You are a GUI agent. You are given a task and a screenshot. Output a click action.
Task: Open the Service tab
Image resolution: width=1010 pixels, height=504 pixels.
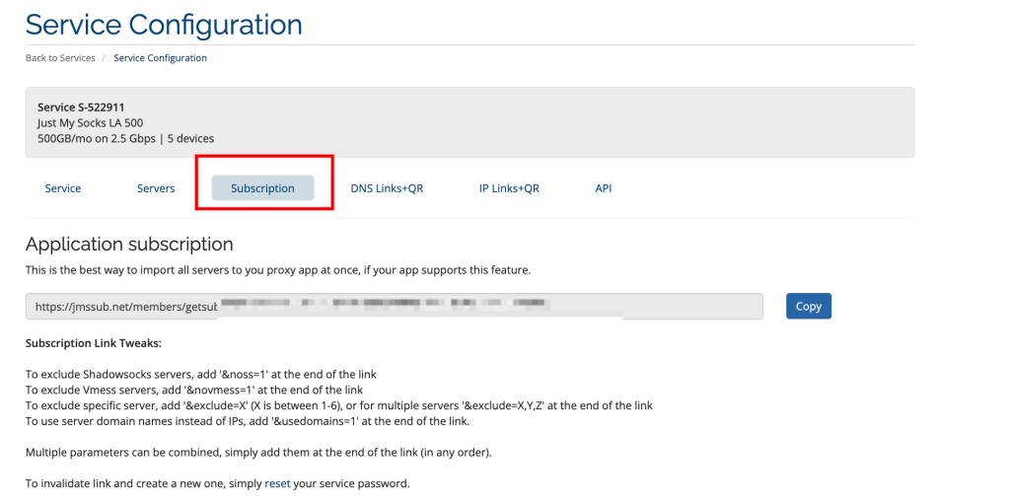click(63, 188)
